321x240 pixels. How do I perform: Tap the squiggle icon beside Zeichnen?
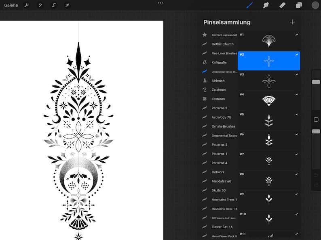pos(205,90)
